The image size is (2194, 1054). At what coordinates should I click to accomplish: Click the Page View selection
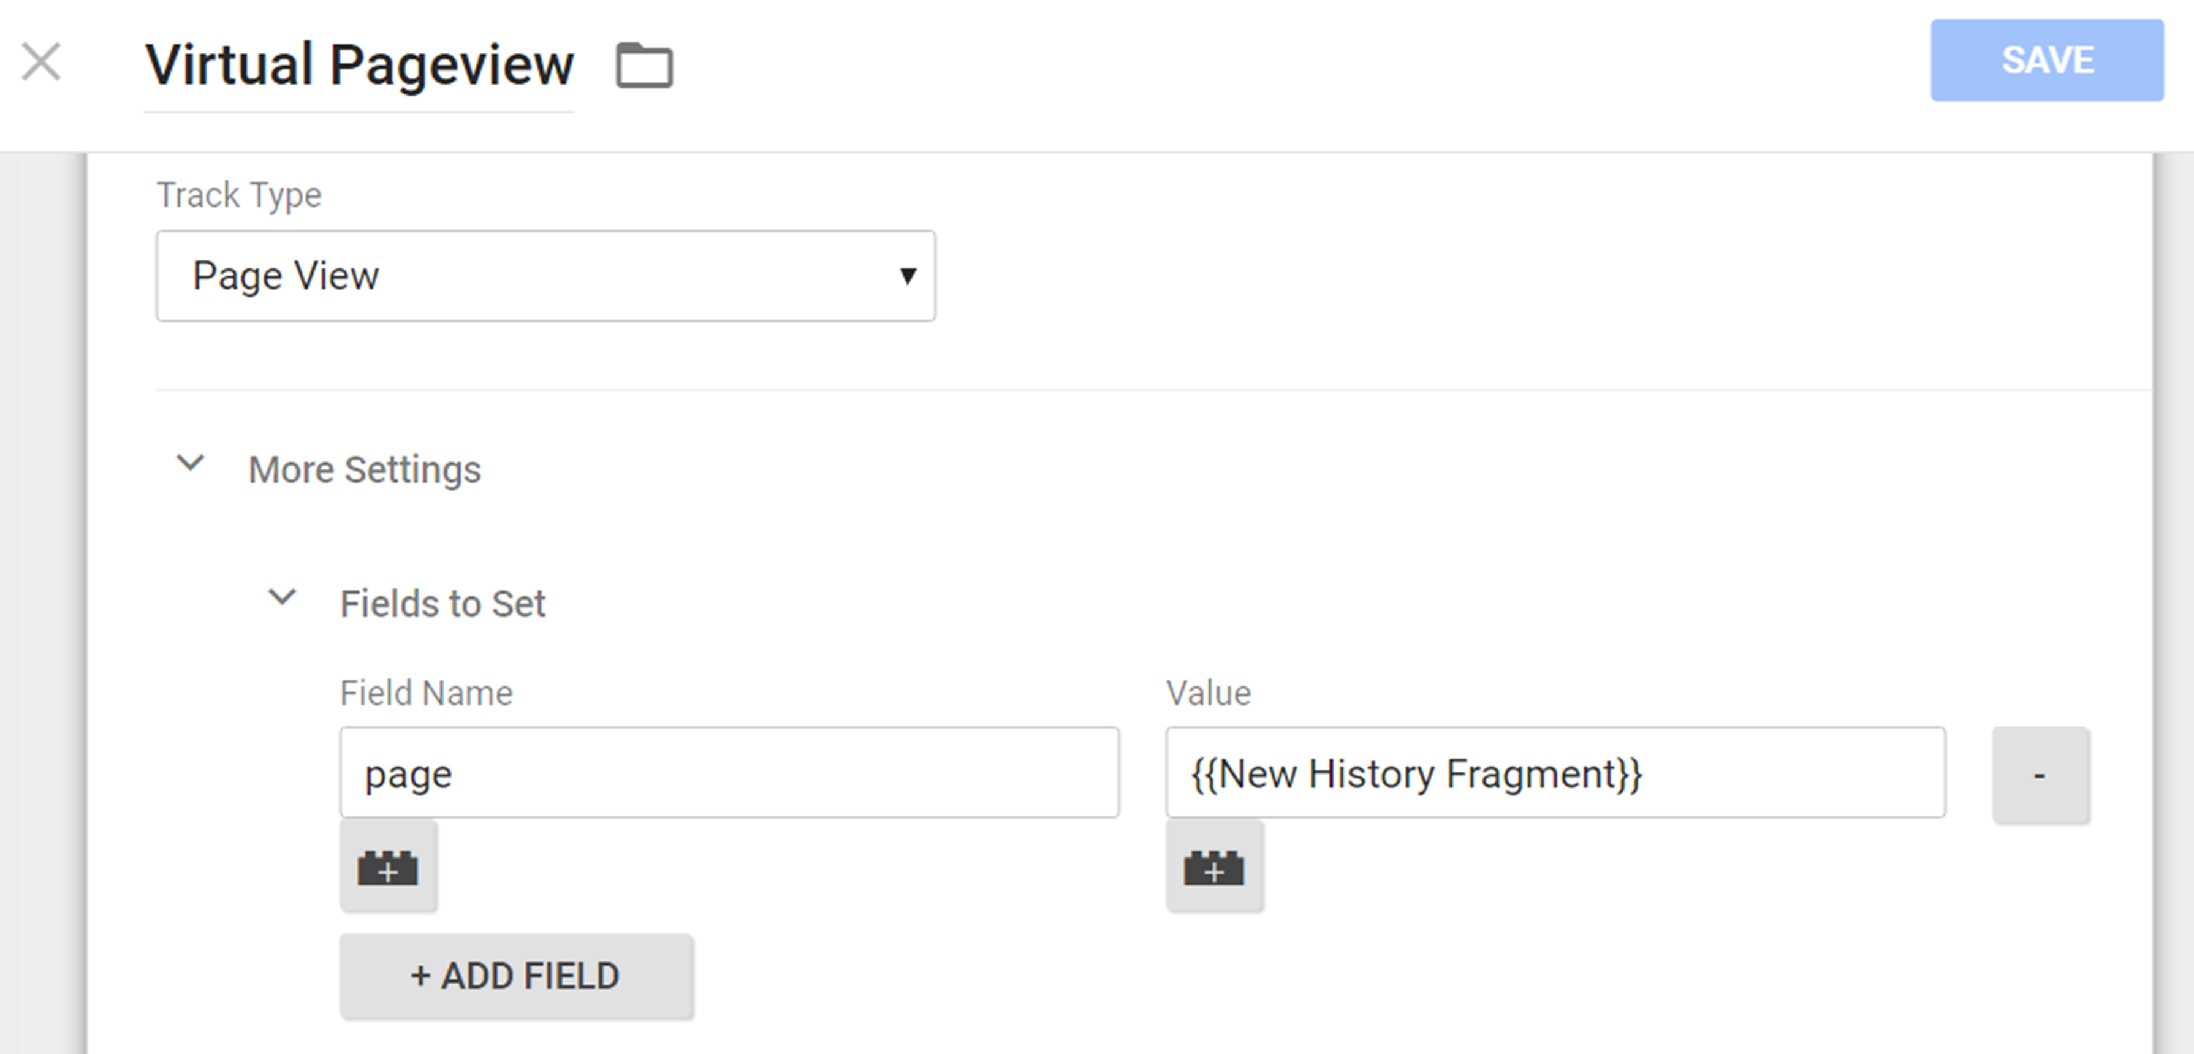coord(286,275)
